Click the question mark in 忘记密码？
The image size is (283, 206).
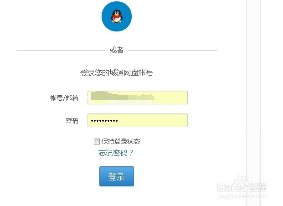131,153
